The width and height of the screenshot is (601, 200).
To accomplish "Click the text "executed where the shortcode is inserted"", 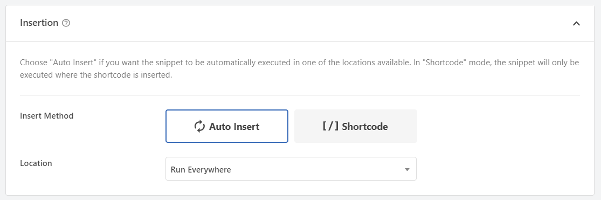I will pos(95,75).
